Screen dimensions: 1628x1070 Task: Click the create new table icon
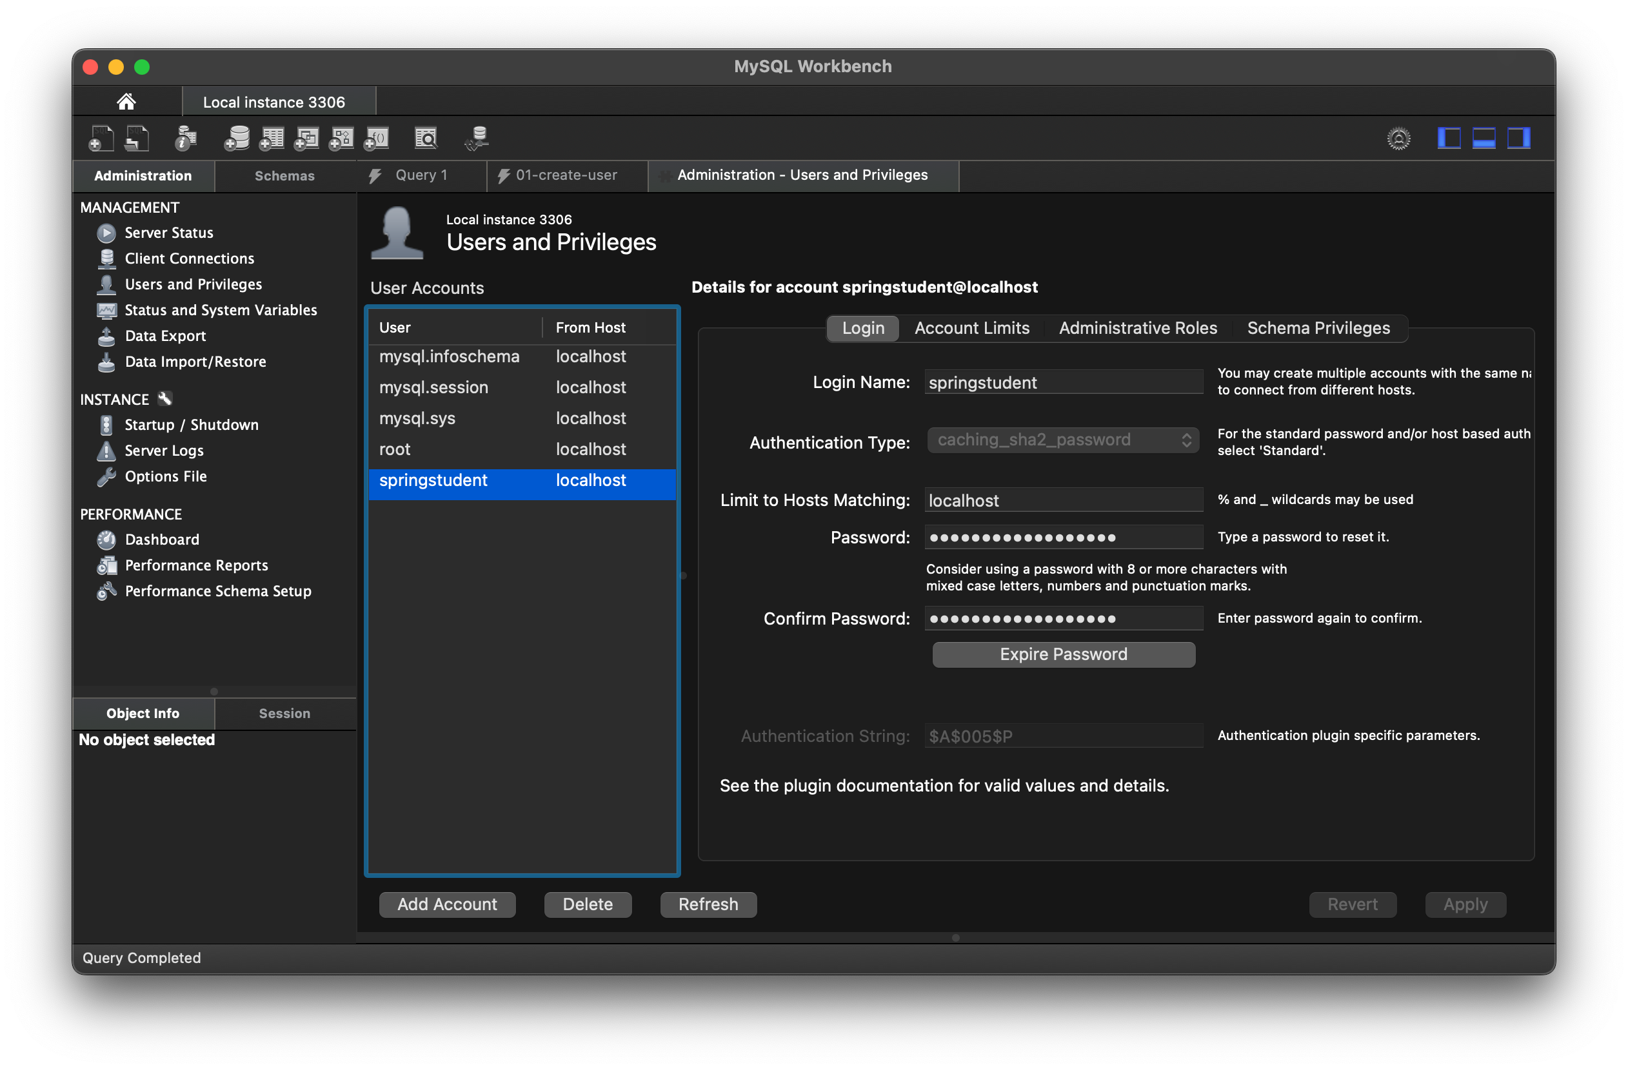[x=272, y=139]
